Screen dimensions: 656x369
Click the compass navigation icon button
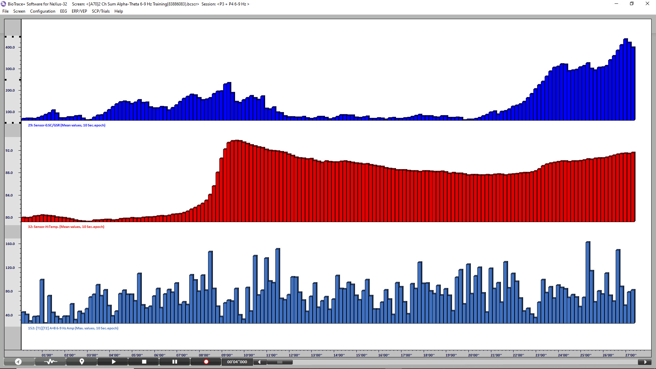pos(18,361)
